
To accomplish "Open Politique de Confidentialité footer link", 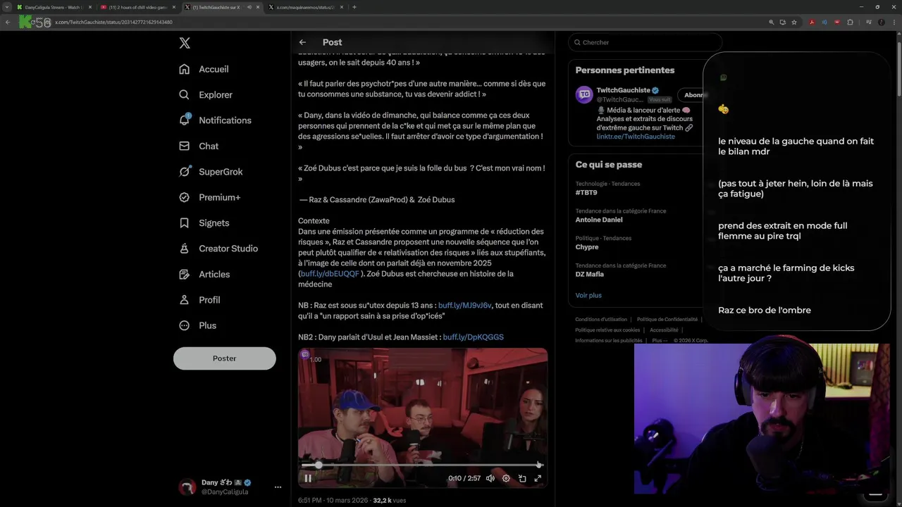I will [667, 320].
